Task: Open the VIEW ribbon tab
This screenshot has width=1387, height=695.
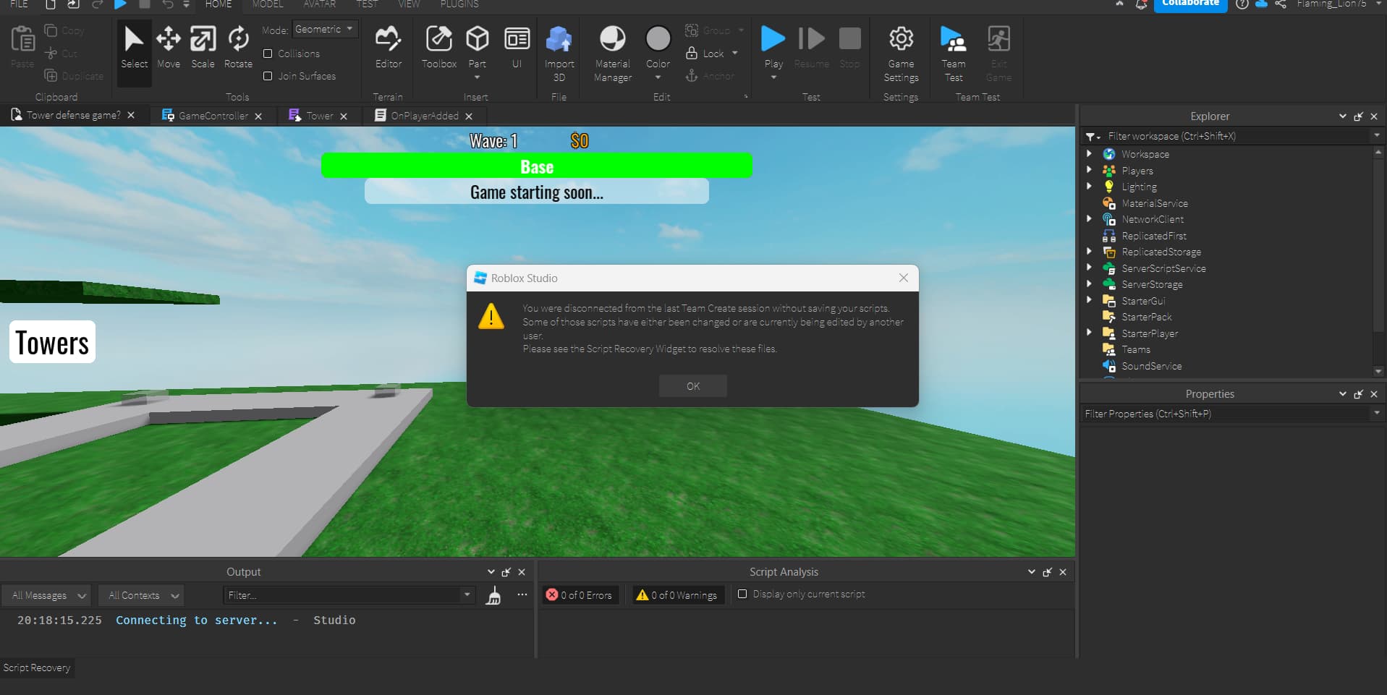Action: pos(409,4)
